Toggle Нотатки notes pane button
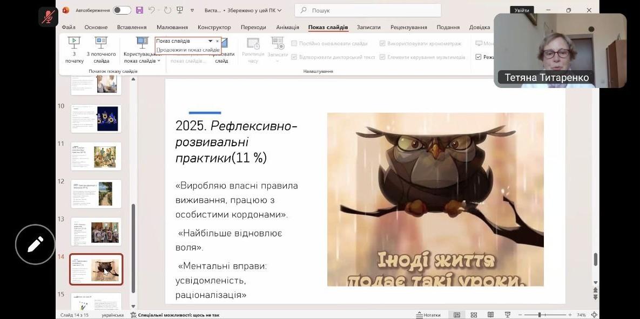Image resolution: width=640 pixels, height=319 pixels. click(428, 315)
